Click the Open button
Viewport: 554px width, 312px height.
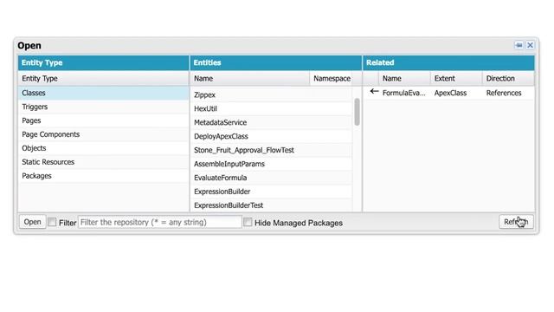click(x=33, y=222)
